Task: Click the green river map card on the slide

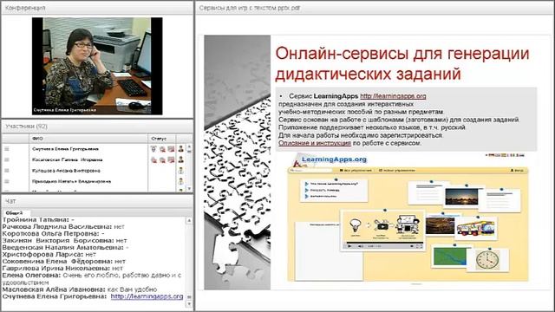Action: [450, 257]
